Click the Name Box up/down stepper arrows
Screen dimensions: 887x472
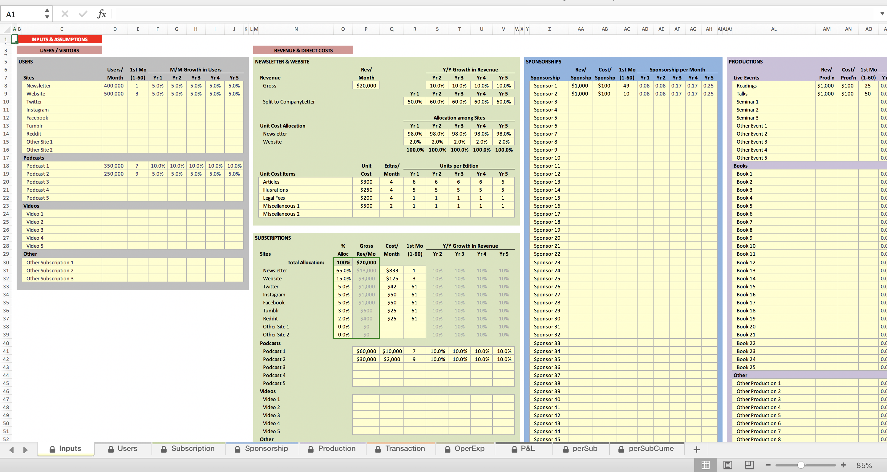pyautogui.click(x=47, y=14)
